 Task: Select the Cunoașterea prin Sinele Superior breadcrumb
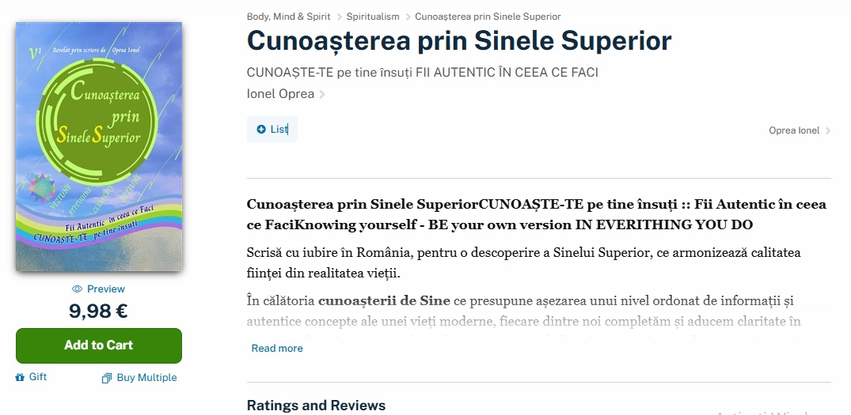click(x=488, y=17)
